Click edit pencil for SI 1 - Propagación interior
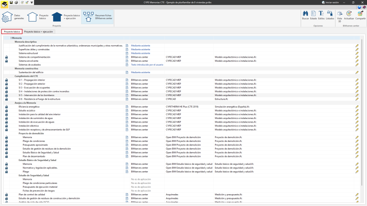367x206 pixels. [357, 80]
